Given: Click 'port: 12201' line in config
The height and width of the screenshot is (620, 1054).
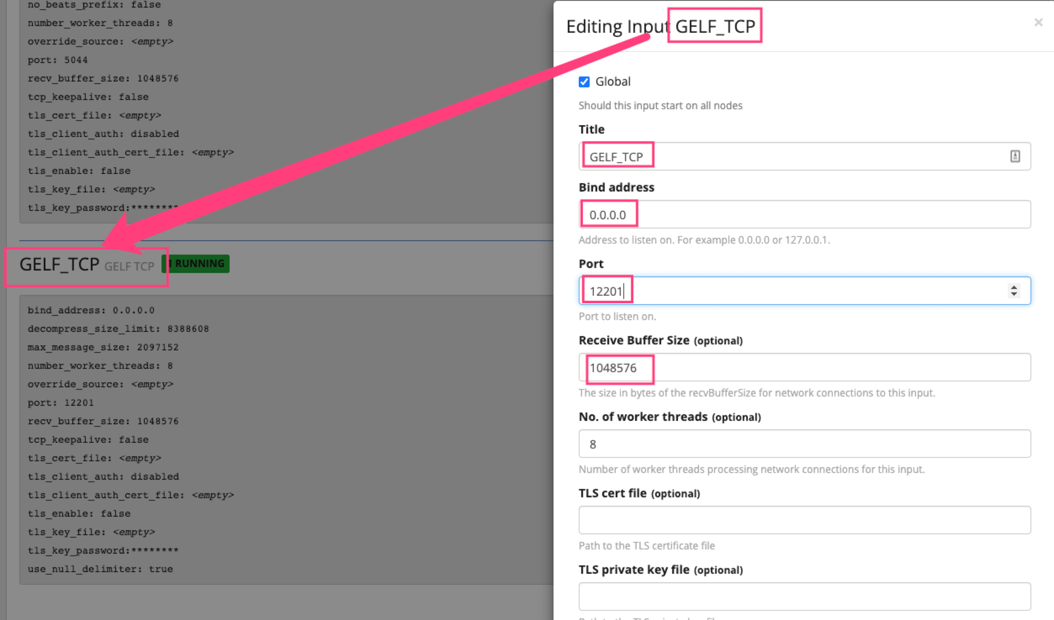Looking at the screenshot, I should 61,402.
